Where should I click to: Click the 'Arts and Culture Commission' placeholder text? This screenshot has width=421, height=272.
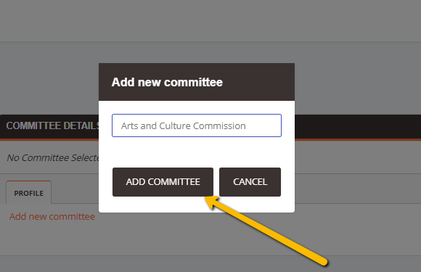[x=184, y=125]
